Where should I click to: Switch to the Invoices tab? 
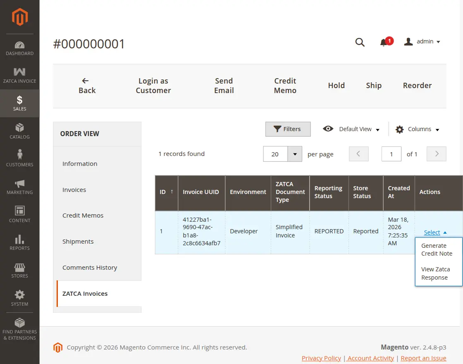74,190
